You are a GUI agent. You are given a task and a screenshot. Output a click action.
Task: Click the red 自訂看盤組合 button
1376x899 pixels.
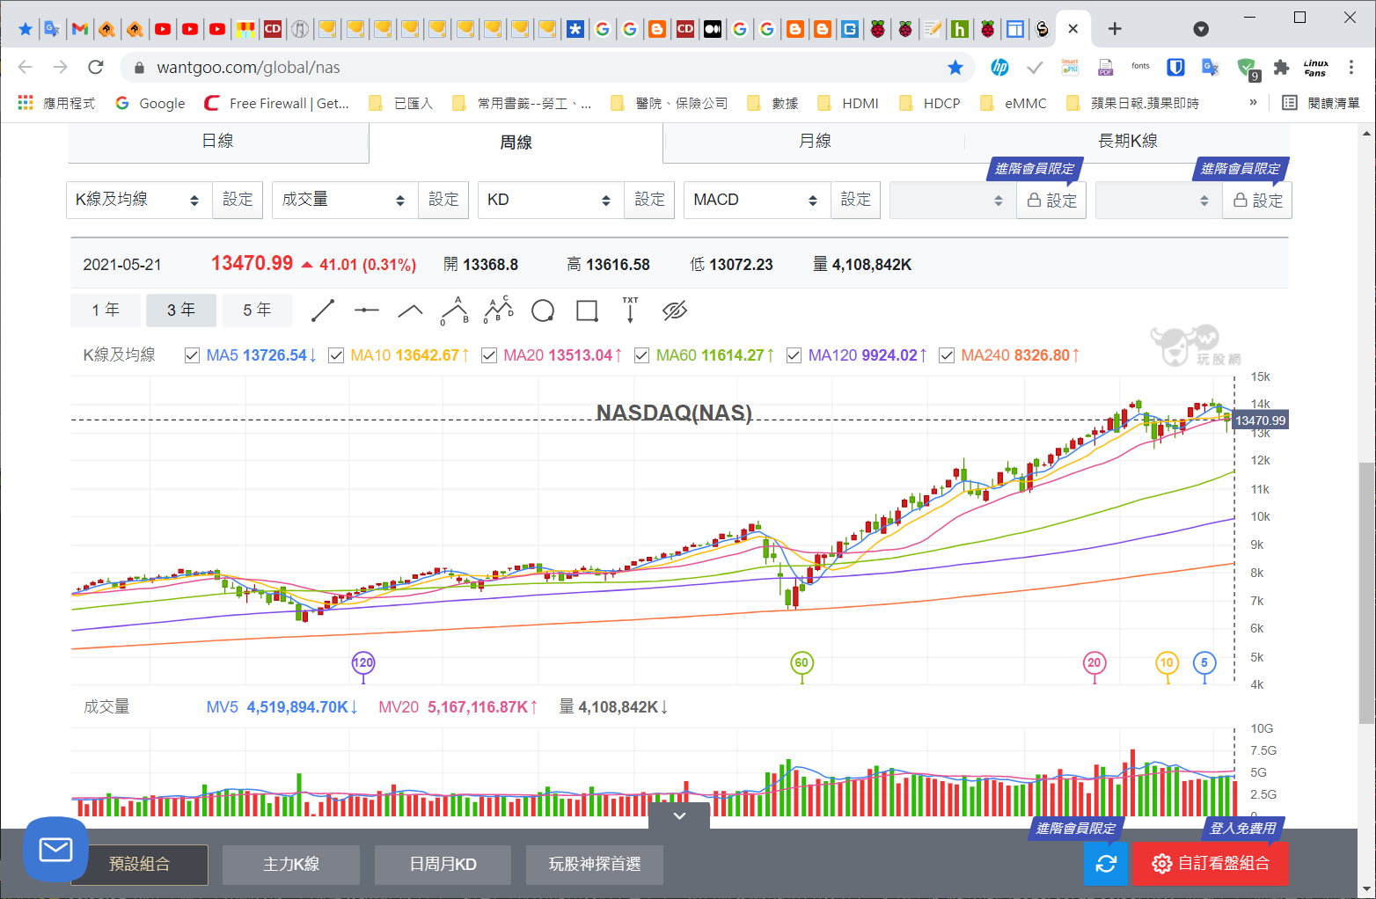[x=1211, y=864]
